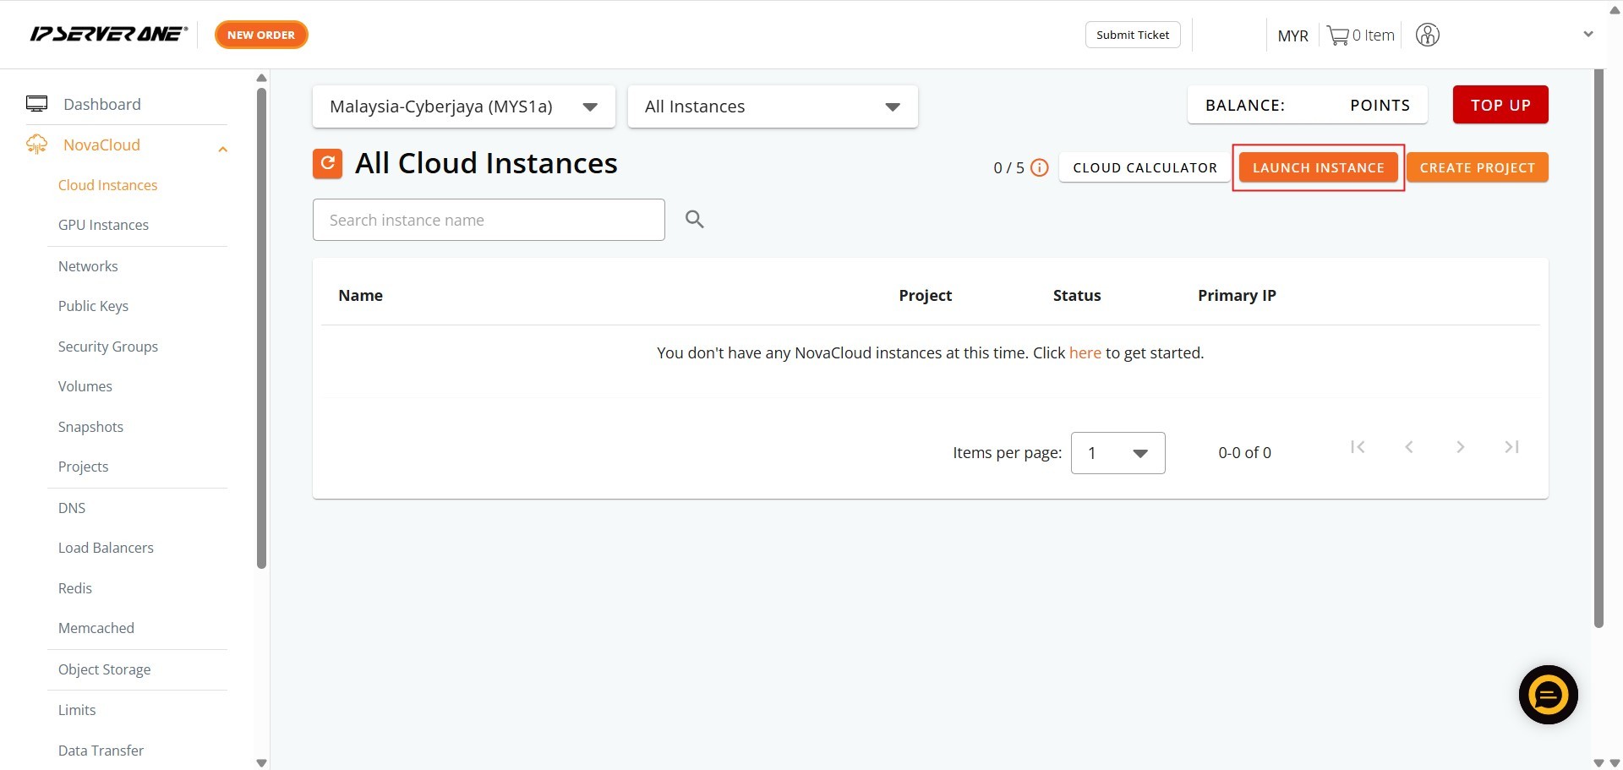Jump to first page arrow
1623x770 pixels.
(1358, 447)
